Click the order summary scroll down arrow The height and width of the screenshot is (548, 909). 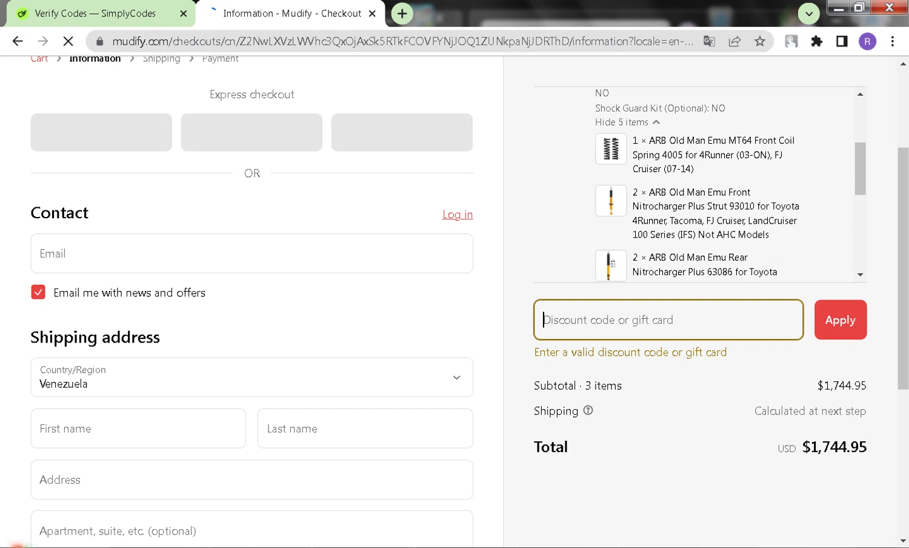point(860,275)
